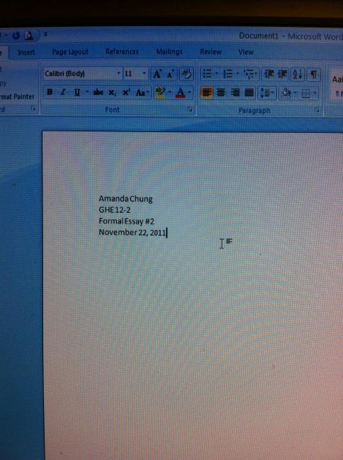Viewport: 343px width, 460px height.
Task: Click Grow Font icon
Action: point(157,75)
